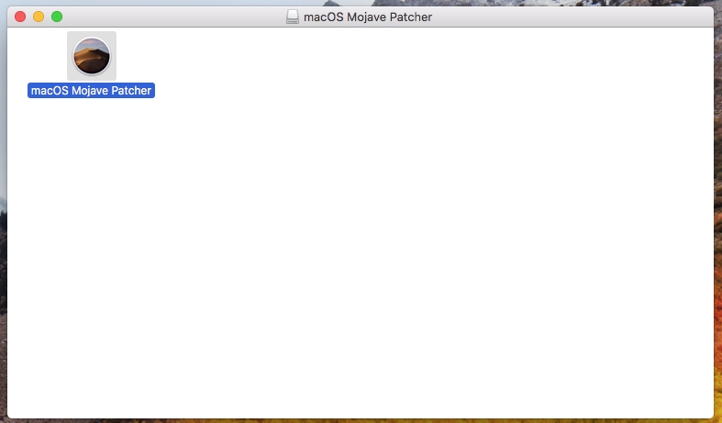Zoom the window using the green button

pos(57,17)
